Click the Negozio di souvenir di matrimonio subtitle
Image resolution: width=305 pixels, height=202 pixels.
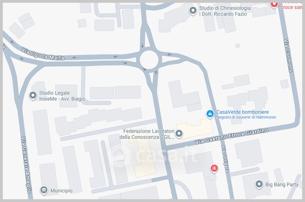(x=246, y=117)
